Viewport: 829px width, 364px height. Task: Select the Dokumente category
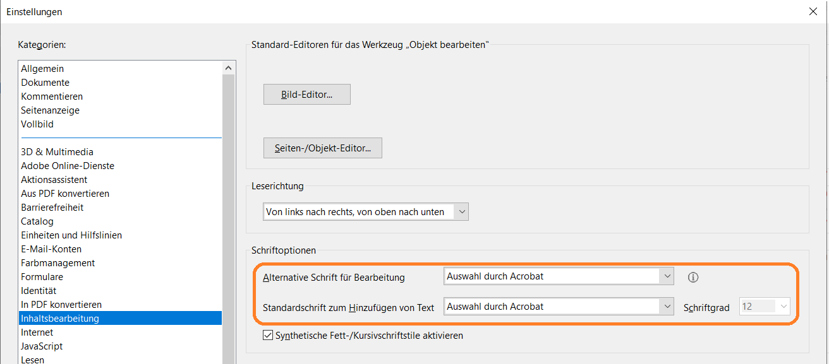45,82
